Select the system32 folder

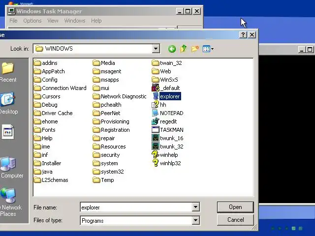108,172
